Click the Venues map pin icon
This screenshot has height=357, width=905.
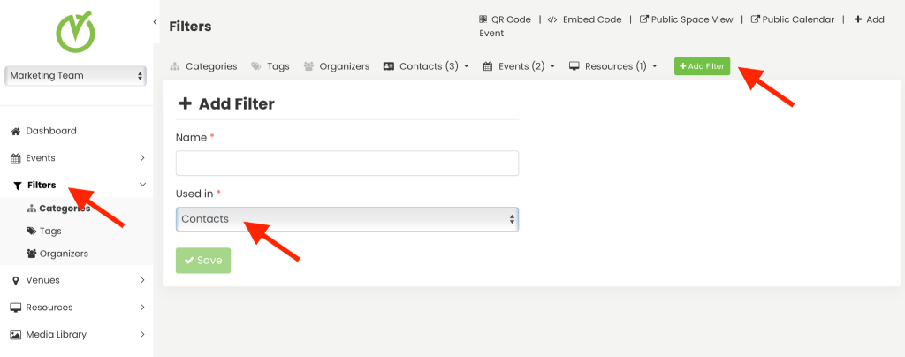coord(15,281)
